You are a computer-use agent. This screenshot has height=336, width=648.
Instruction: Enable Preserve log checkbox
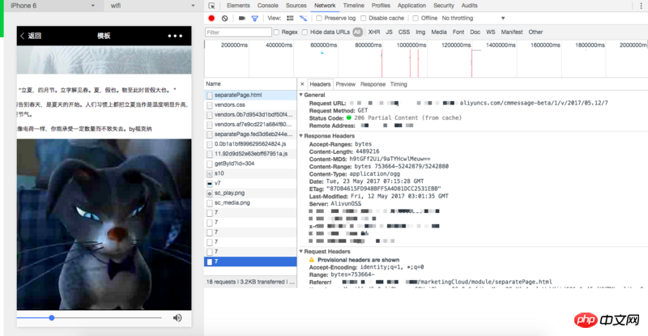[x=319, y=18]
